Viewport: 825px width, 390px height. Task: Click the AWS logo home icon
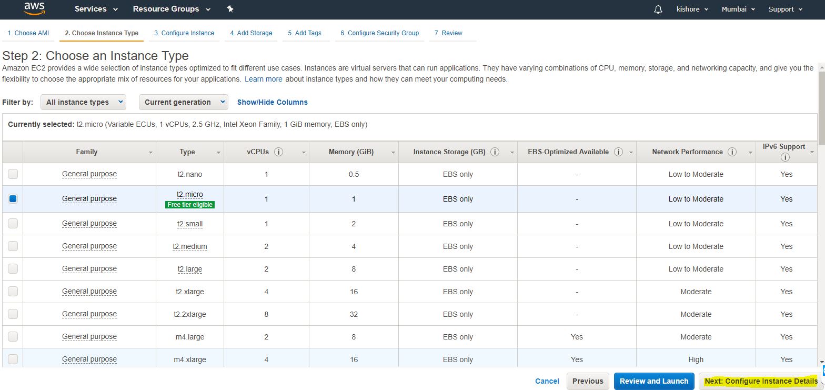[34, 9]
